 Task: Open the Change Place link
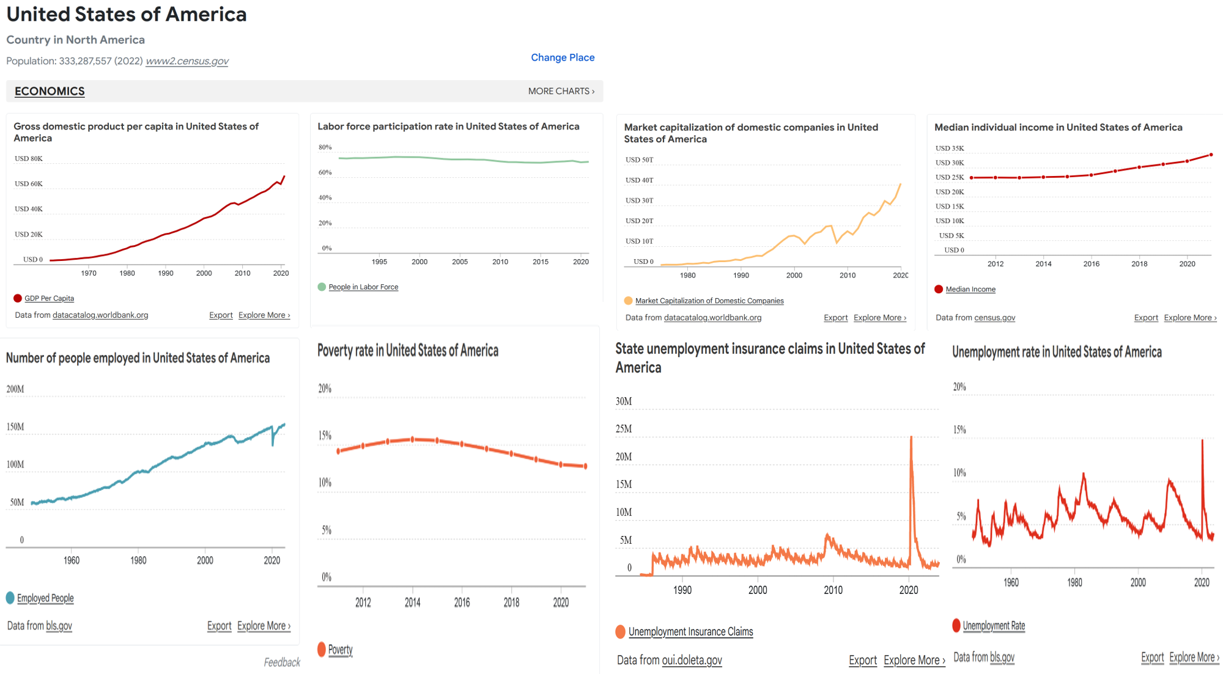click(x=562, y=57)
